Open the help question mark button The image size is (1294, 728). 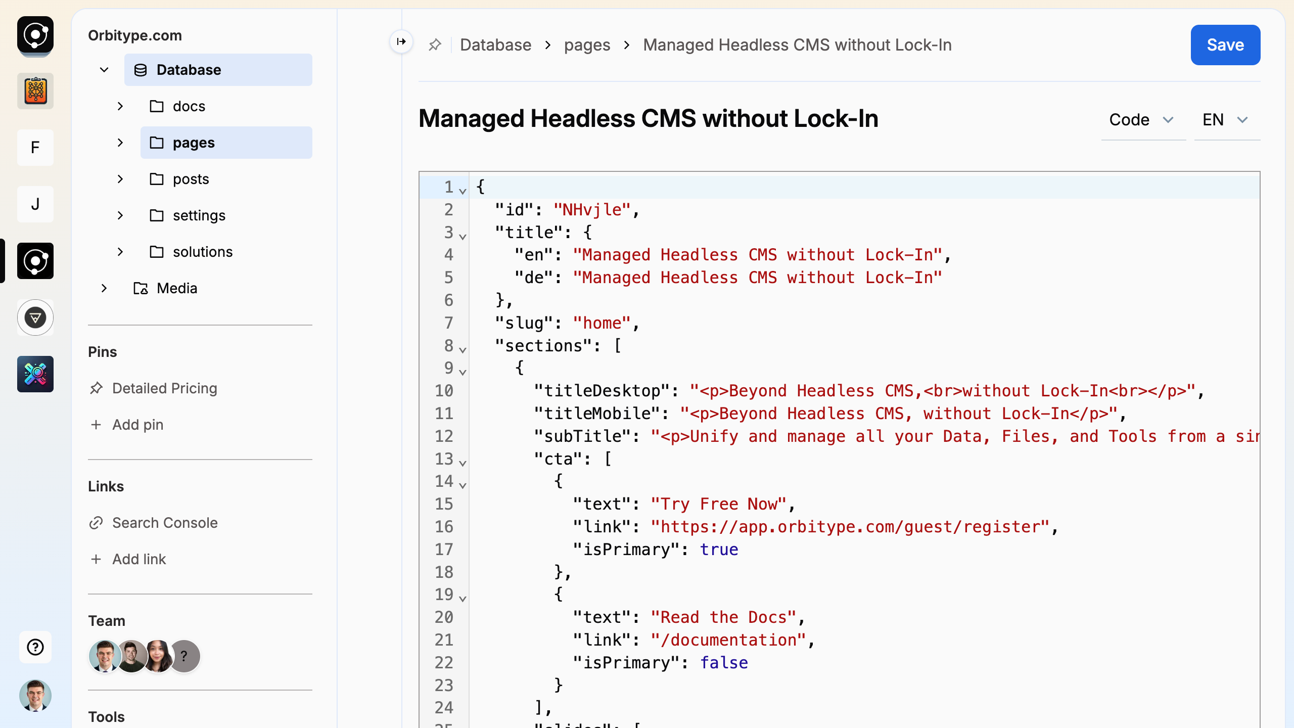35,647
